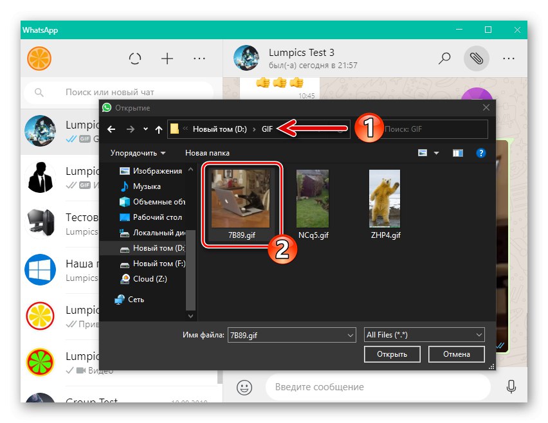Search within the Lumpics Test 3 chat

pyautogui.click(x=444, y=58)
